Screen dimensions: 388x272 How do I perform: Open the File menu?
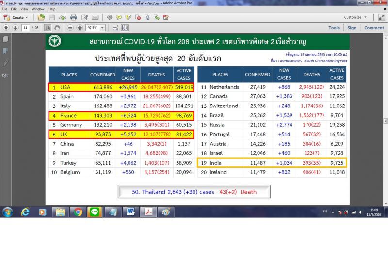(4, 9)
